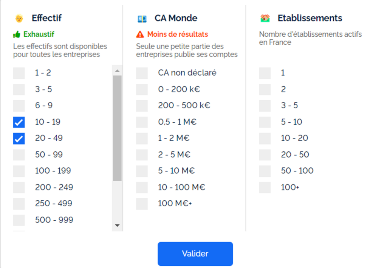Click the Effectif person icon
This screenshot has width=387, height=268.
click(x=19, y=18)
